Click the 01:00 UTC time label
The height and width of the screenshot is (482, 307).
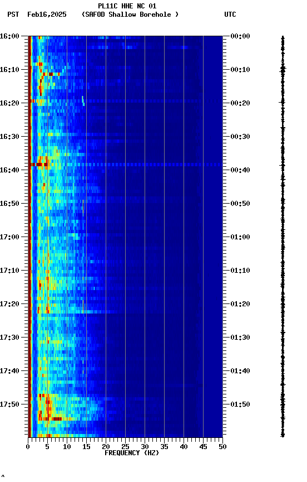(x=240, y=237)
